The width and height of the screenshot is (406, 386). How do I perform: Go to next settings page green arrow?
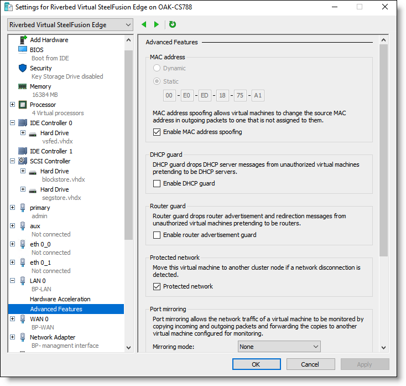click(x=156, y=24)
